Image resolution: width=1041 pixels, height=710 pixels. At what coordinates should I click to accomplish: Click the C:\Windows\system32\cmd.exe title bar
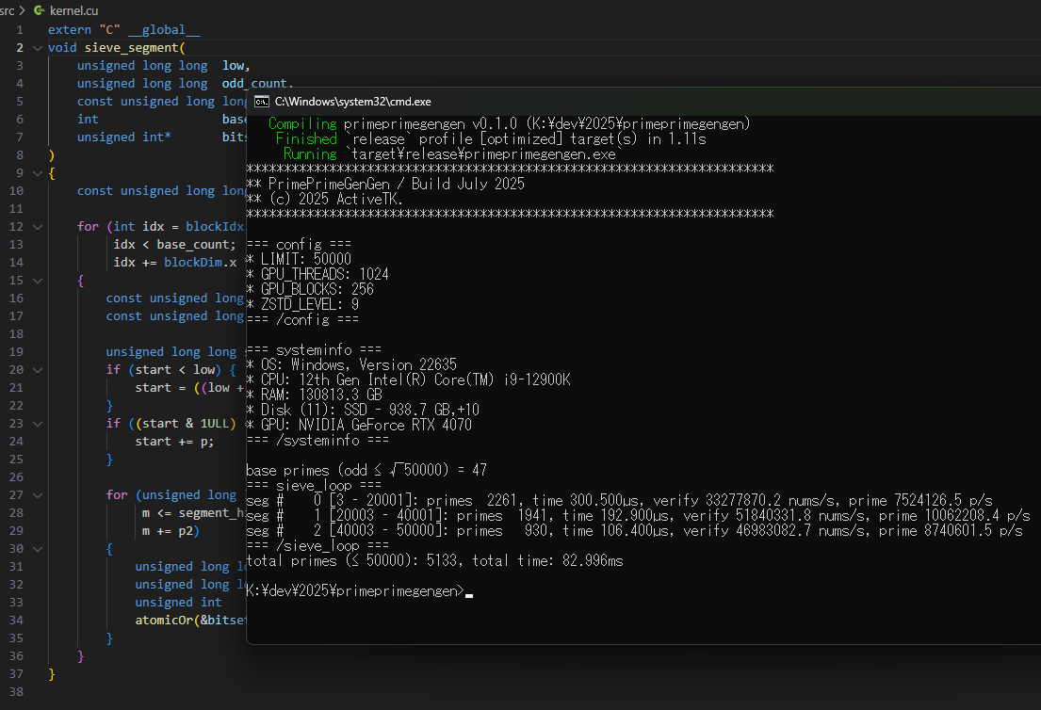565,101
